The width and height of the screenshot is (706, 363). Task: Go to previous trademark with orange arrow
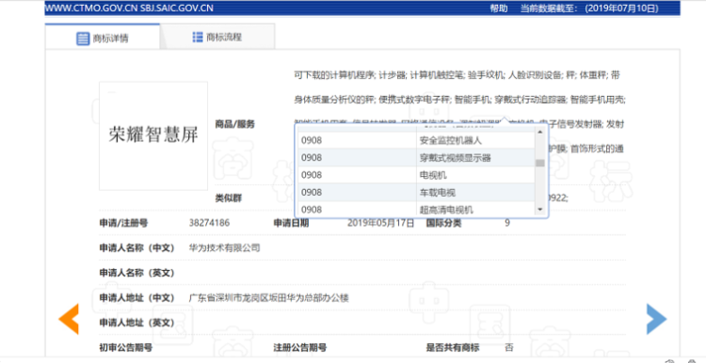coord(69,319)
